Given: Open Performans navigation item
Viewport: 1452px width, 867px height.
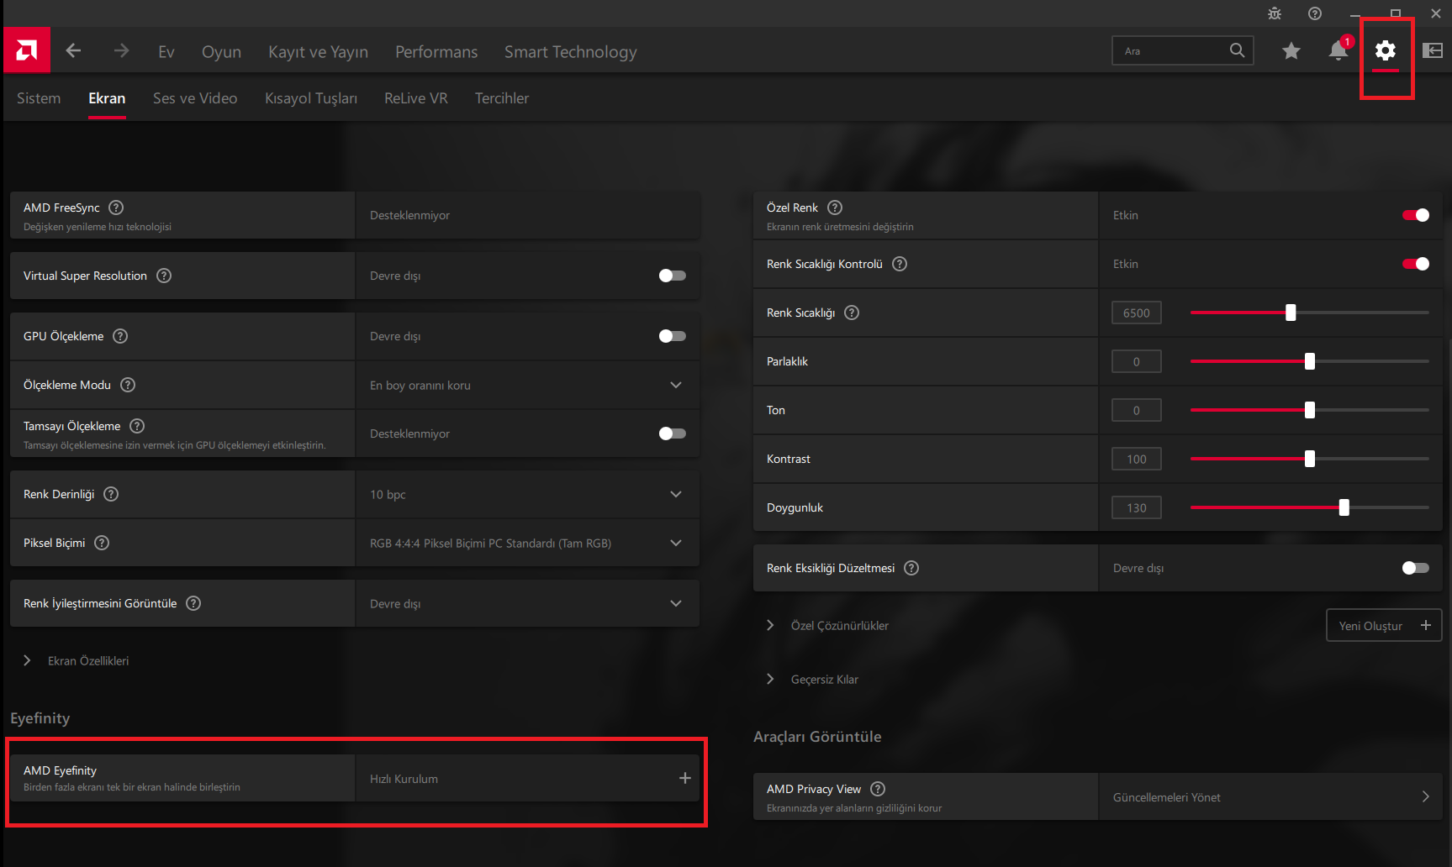Looking at the screenshot, I should coord(436,52).
